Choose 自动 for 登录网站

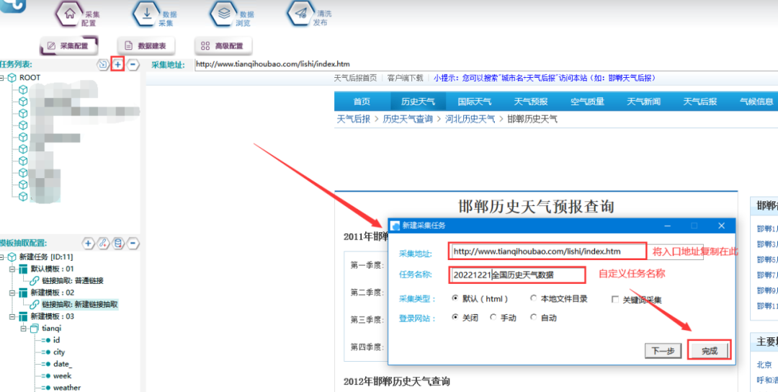[x=534, y=318]
